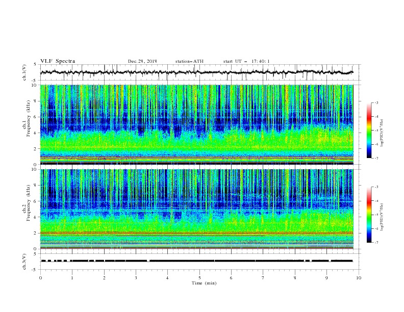Click the ch.2 spectrogram plot
The width and height of the screenshot is (404, 312).
click(197, 209)
